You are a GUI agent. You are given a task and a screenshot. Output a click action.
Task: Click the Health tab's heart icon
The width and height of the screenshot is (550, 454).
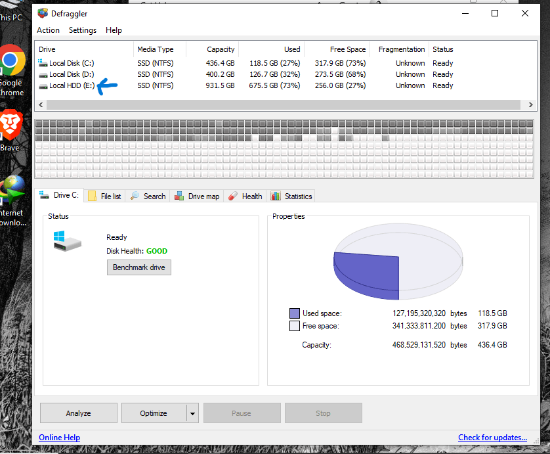pos(233,196)
